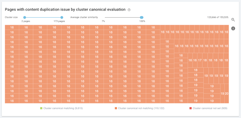Click the top-left 16 treemap cell

click(12, 27)
